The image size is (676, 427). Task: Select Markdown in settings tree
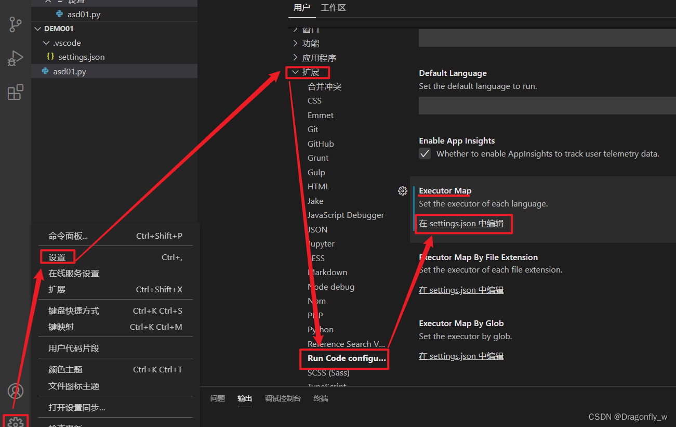pos(327,273)
